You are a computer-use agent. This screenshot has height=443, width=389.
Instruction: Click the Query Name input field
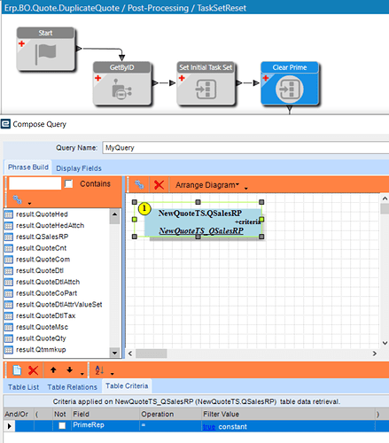245,147
